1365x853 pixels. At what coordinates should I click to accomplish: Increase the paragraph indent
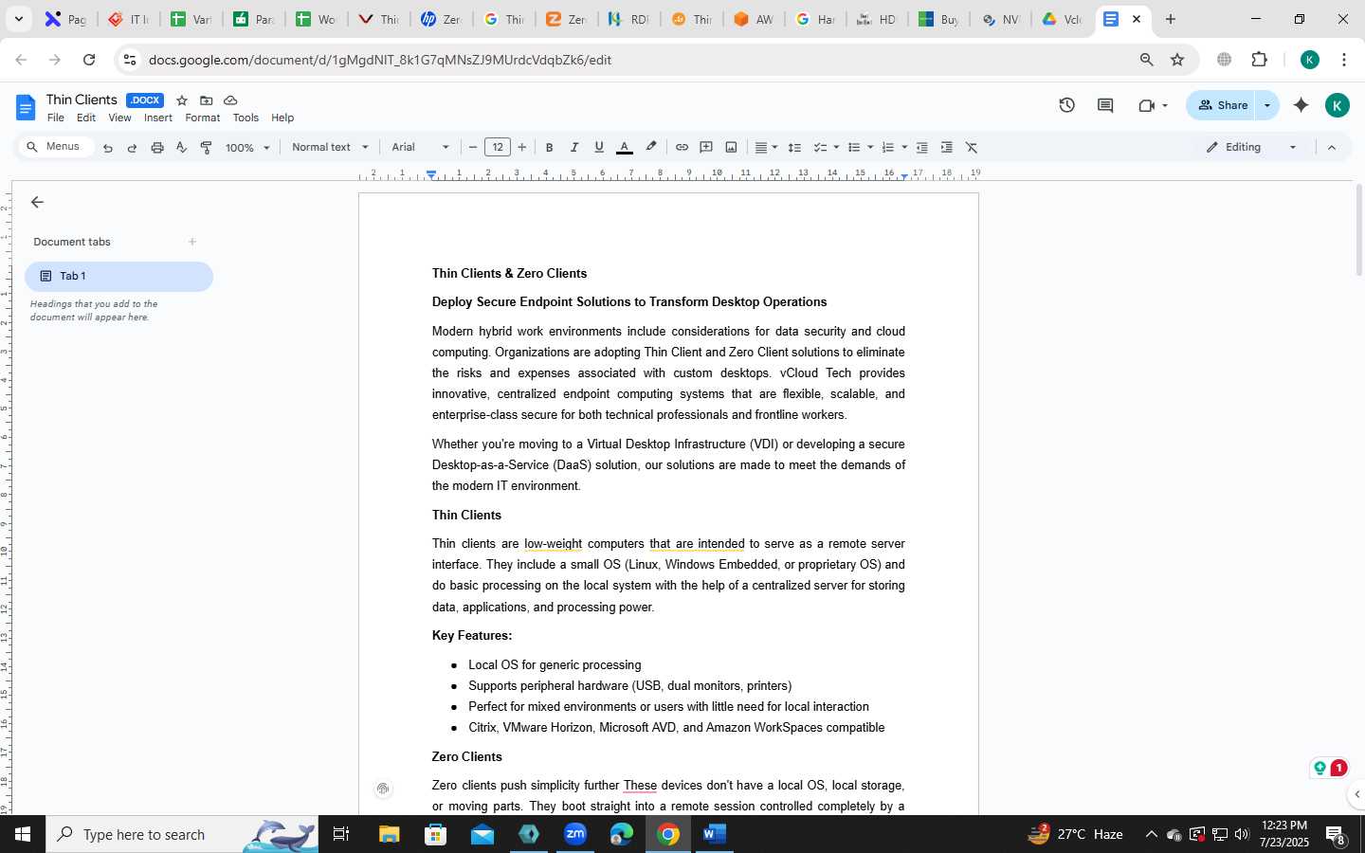coord(946,147)
